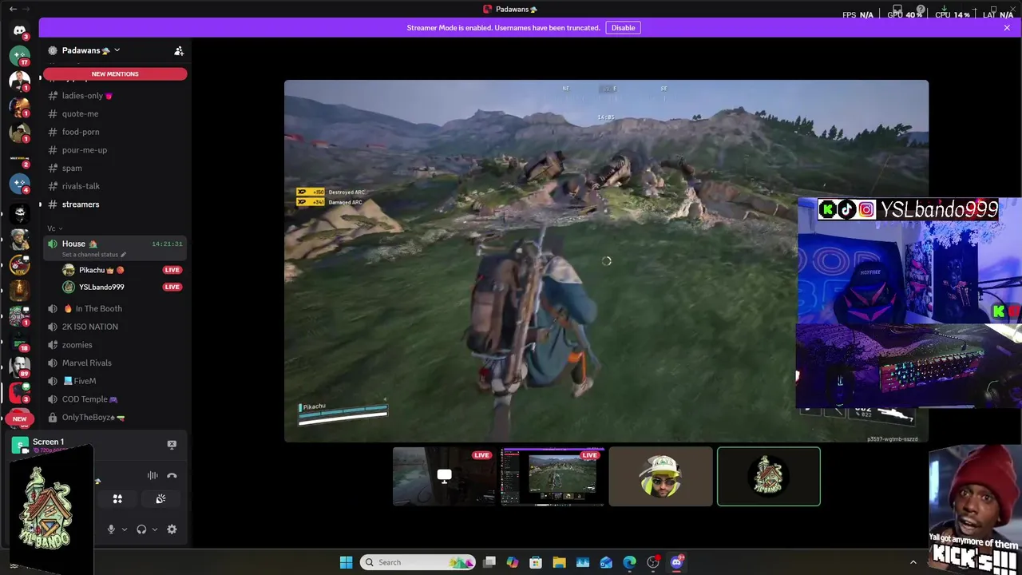Click the NEW servers pill in sidebar

point(19,418)
